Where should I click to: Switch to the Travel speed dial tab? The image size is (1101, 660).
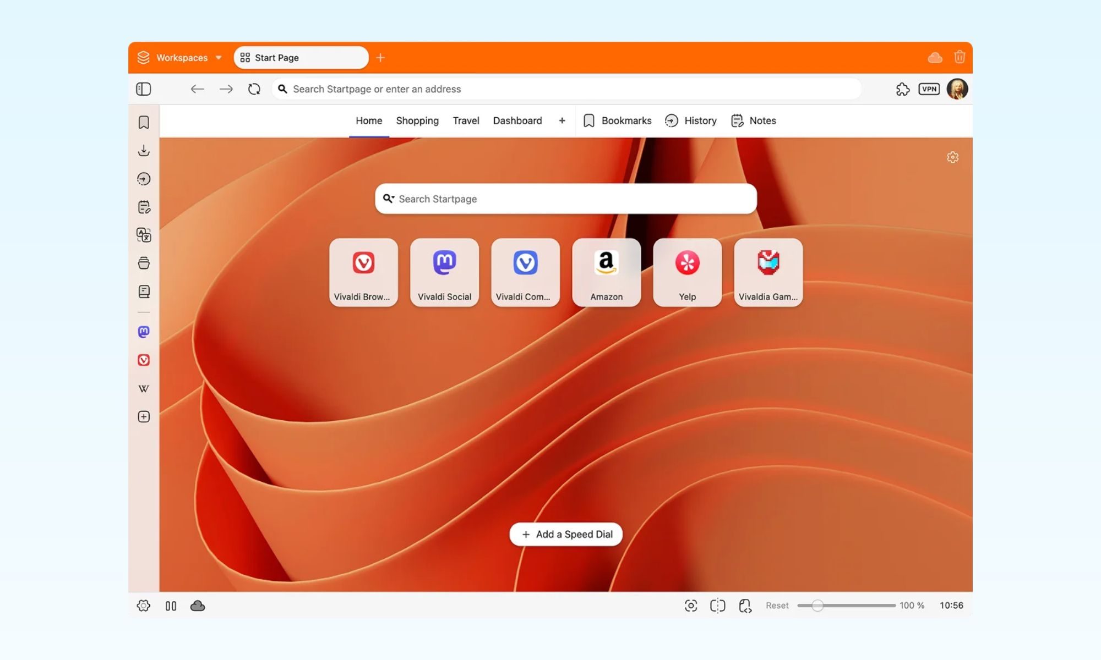pyautogui.click(x=466, y=120)
